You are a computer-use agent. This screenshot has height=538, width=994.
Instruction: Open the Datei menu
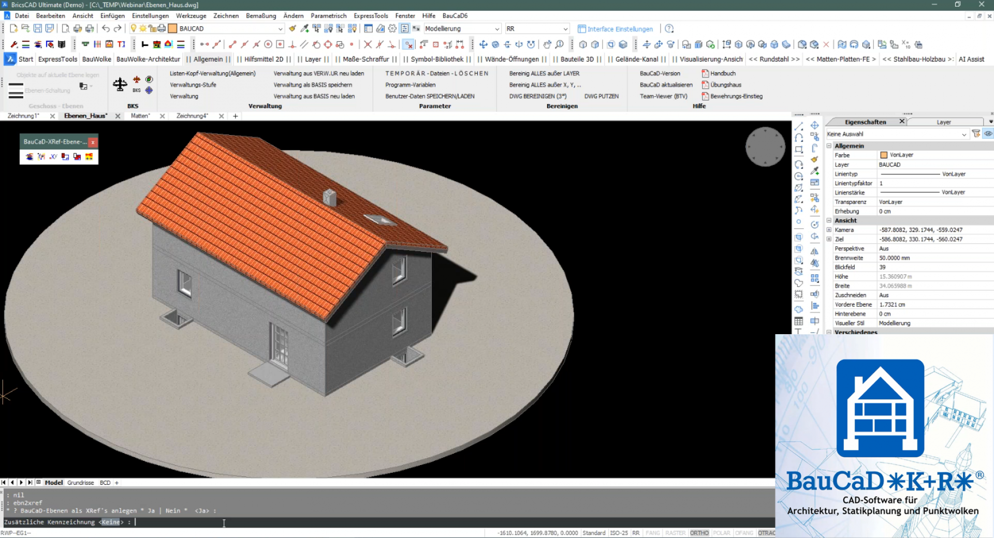click(x=22, y=16)
